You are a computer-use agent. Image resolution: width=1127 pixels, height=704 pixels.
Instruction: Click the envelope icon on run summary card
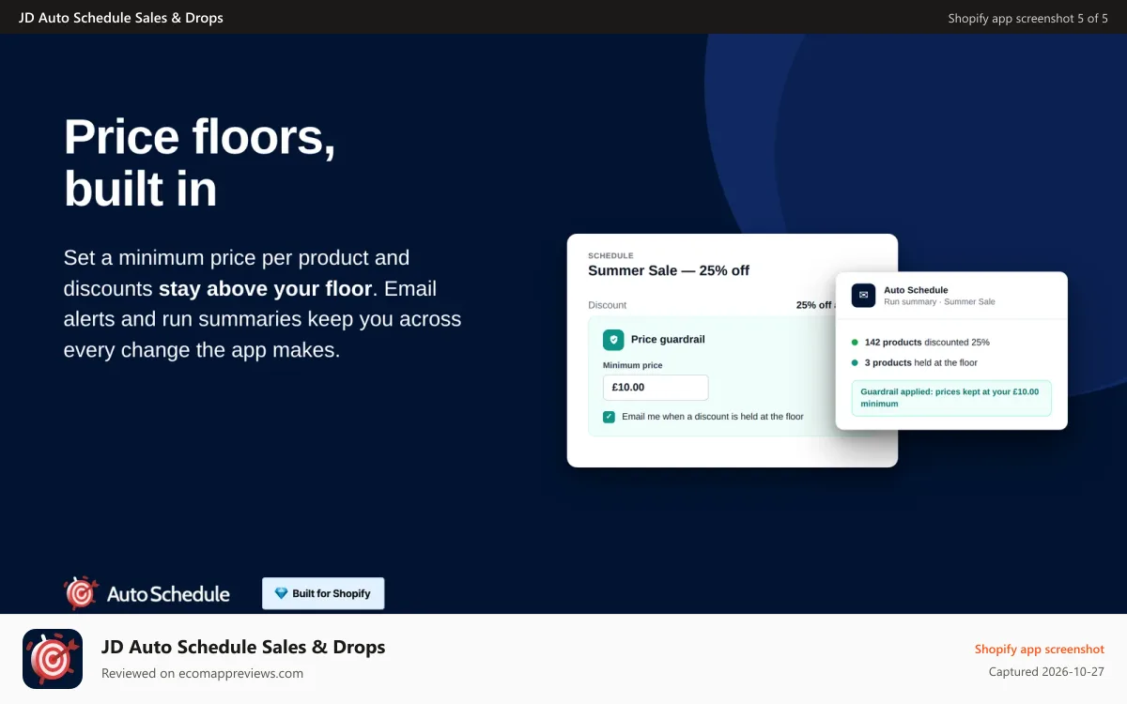863,296
